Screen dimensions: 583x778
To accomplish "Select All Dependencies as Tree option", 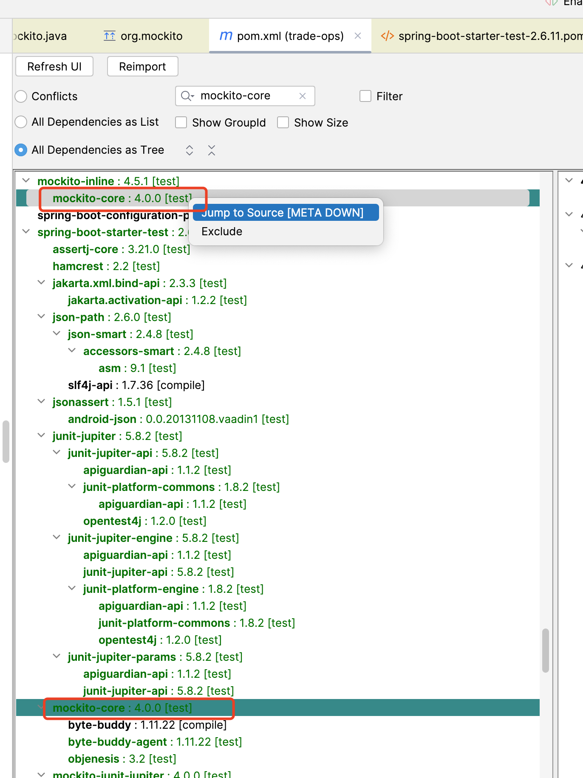I will (x=21, y=150).
